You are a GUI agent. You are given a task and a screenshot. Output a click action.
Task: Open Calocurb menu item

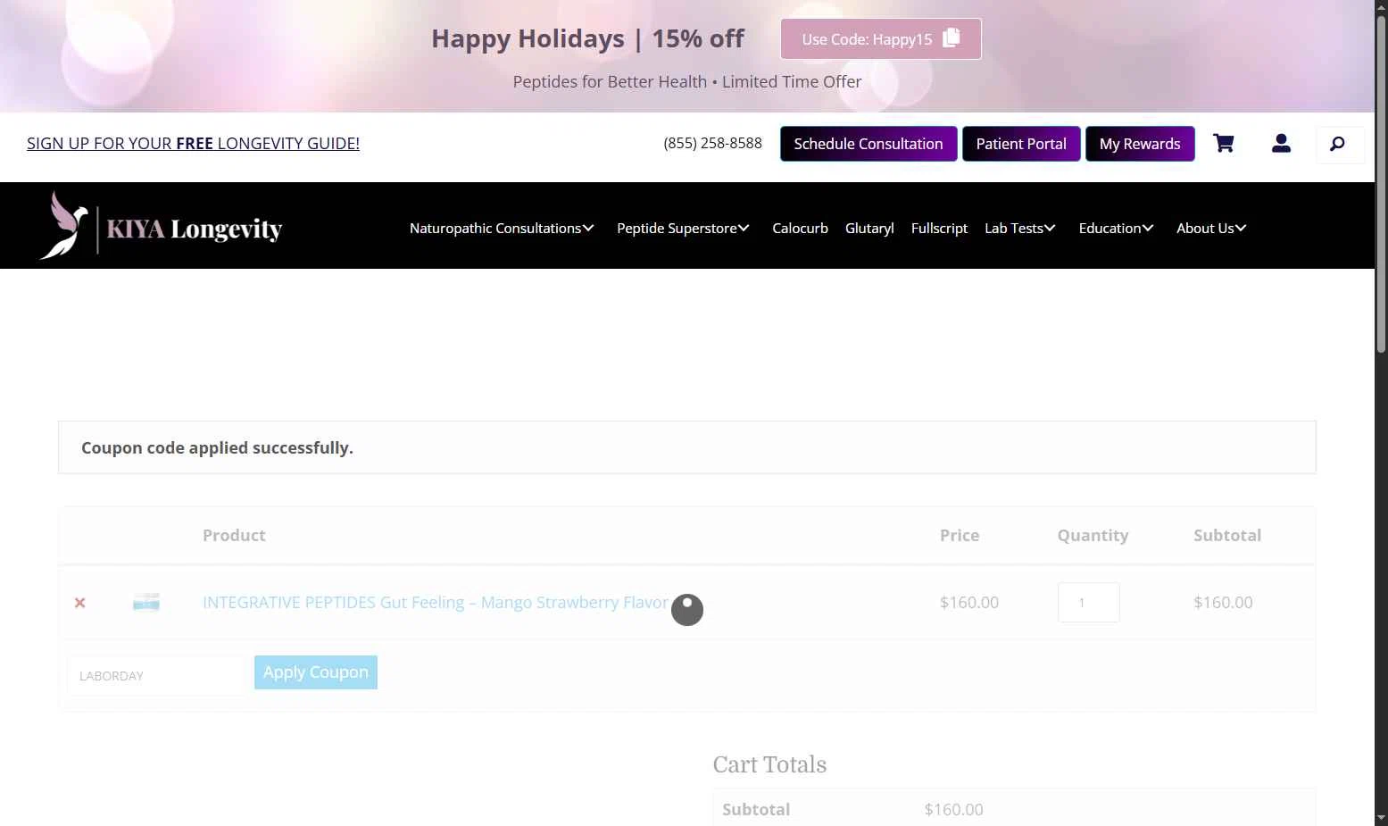coord(800,229)
